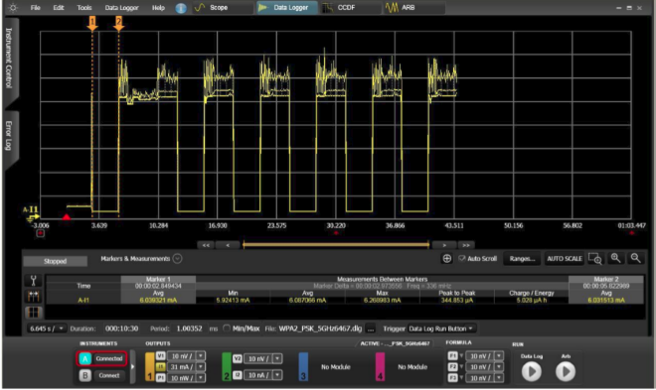This screenshot has width=656, height=390.
Task: Open F3 10 mV/ scale dropdown
Action: tap(499, 378)
